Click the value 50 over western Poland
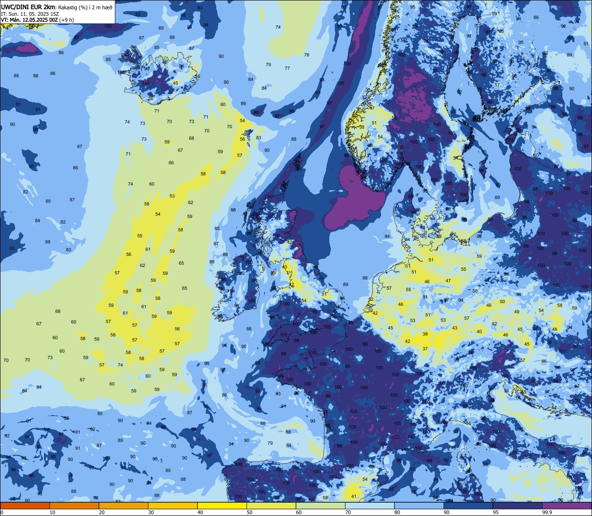 (502, 302)
